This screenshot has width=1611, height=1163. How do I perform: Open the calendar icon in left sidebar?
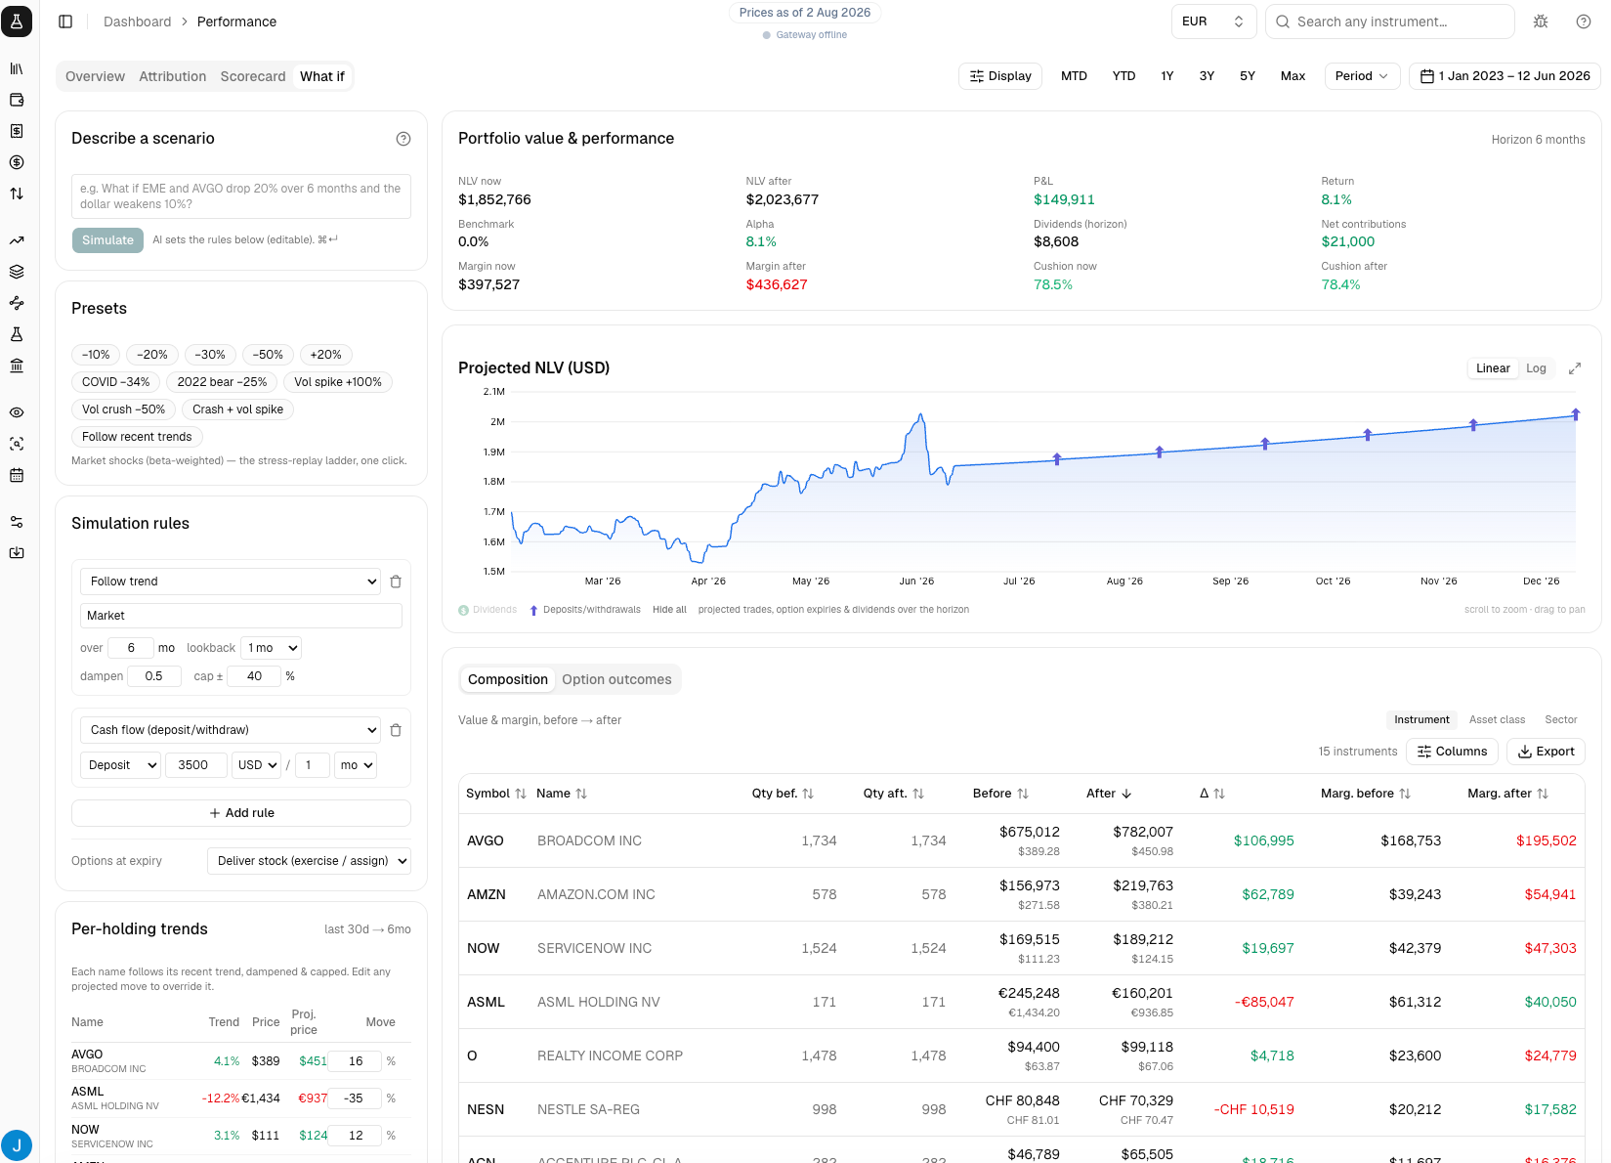(x=17, y=475)
